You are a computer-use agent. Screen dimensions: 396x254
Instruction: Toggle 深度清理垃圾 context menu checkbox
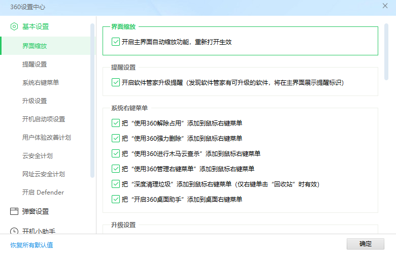pyautogui.click(x=116, y=184)
